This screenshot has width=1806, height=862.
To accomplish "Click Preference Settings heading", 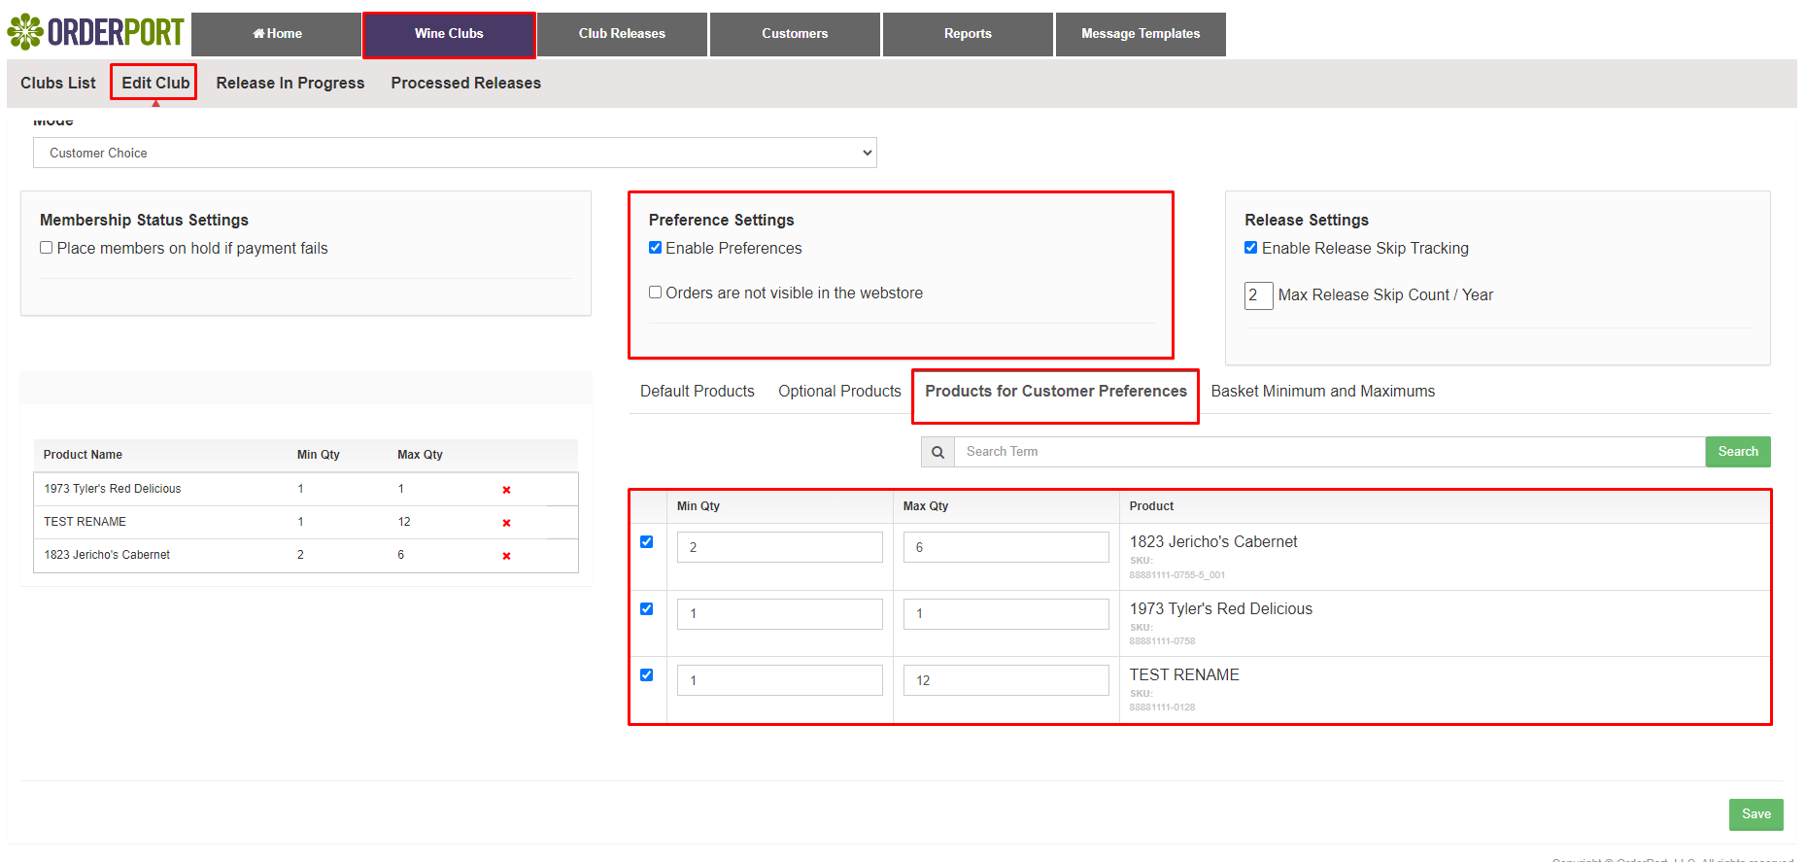I will coord(721,221).
